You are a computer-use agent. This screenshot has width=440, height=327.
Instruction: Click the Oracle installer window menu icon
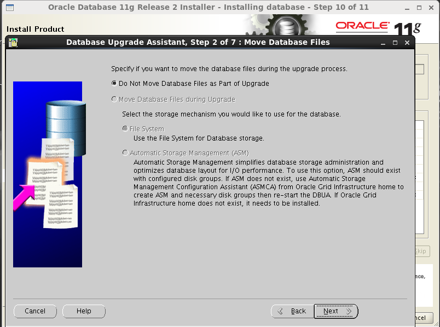coord(10,8)
